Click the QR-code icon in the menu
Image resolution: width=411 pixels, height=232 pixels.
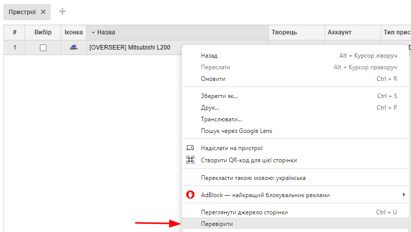190,160
